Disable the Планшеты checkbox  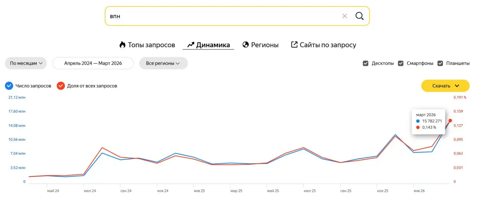[440, 63]
